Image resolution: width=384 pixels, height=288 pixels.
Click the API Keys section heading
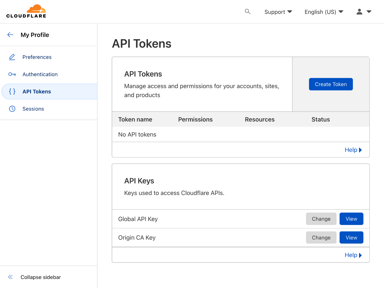(139, 181)
